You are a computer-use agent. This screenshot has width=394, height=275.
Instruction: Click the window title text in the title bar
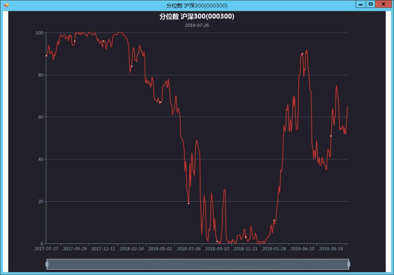click(x=197, y=5)
